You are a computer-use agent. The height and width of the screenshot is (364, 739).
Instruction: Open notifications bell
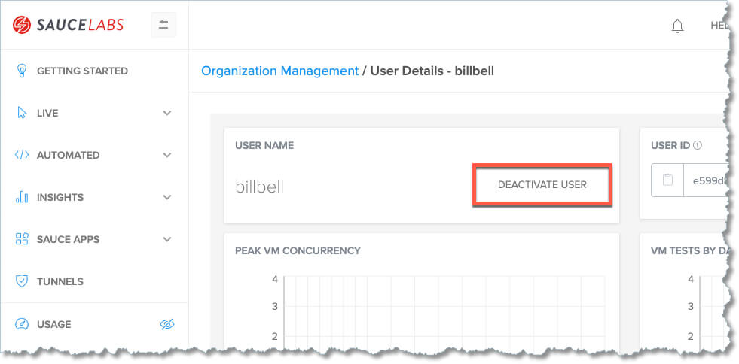[678, 26]
